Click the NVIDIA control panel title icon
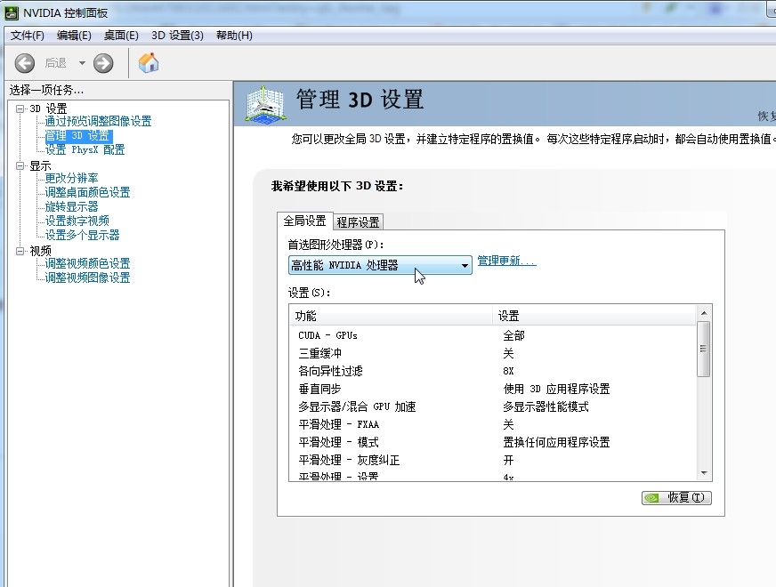 [x=12, y=12]
